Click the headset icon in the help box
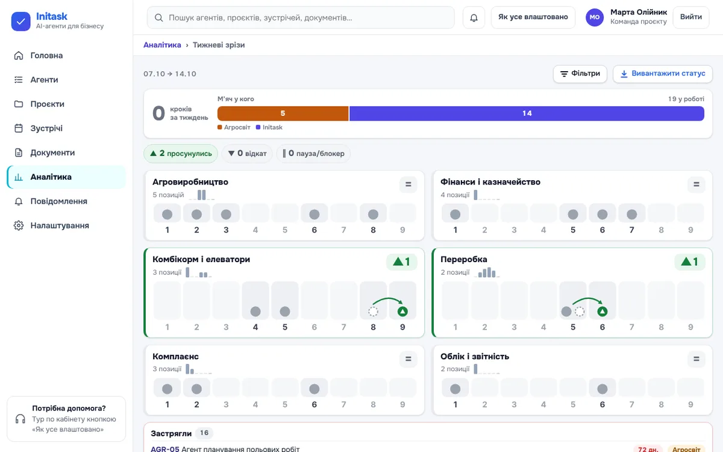 (x=20, y=419)
